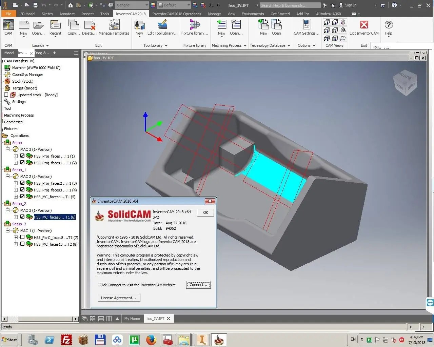Image resolution: width=434 pixels, height=347 pixels.
Task: Click the fx parameters icon
Action: point(211,5)
